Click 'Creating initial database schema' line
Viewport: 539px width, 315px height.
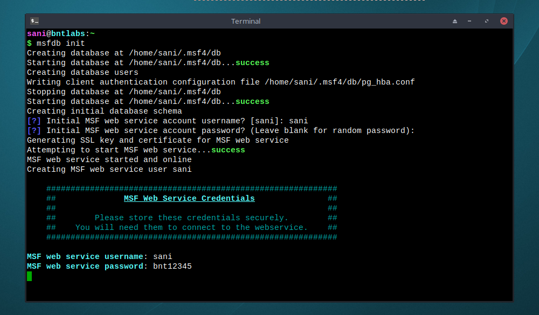105,111
